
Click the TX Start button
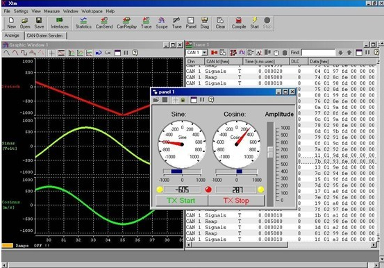(x=181, y=201)
